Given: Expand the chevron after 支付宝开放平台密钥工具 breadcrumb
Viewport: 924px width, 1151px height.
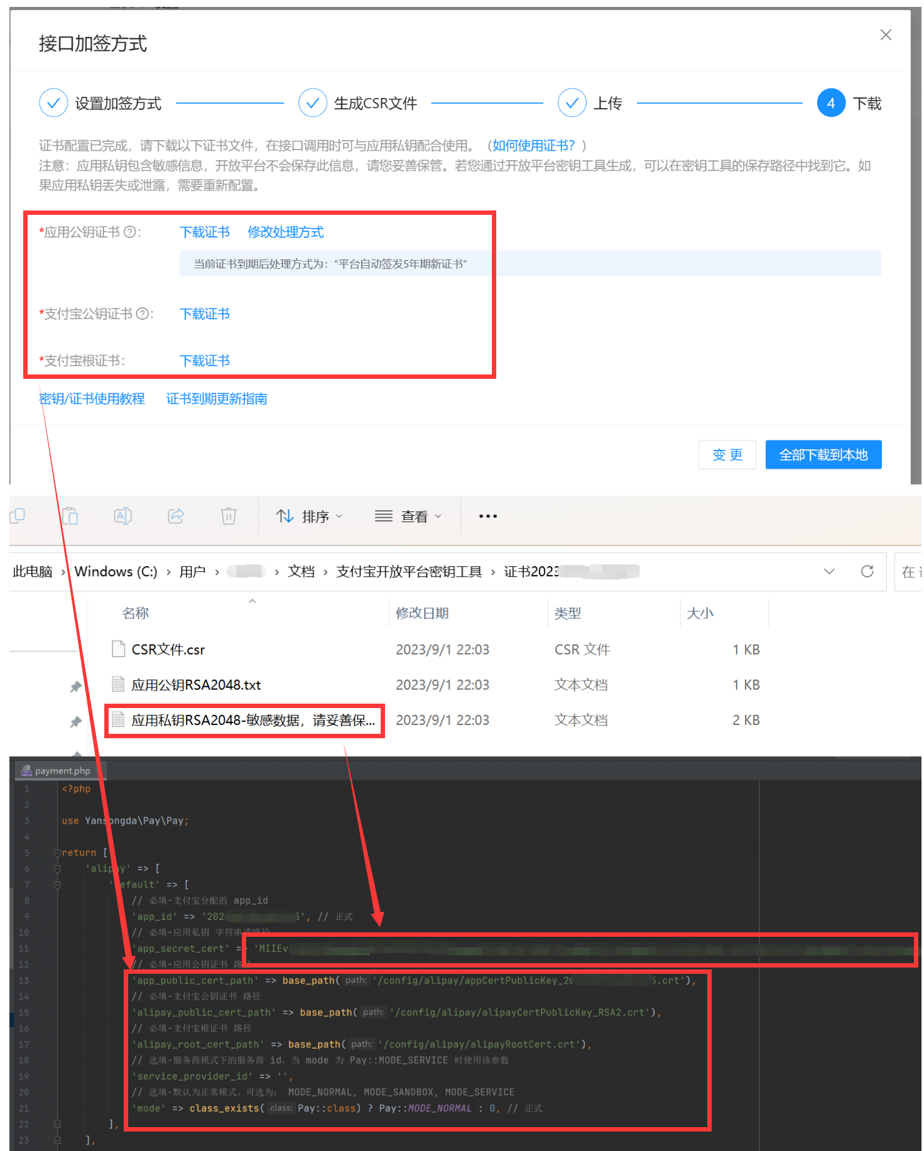Looking at the screenshot, I should point(493,572).
